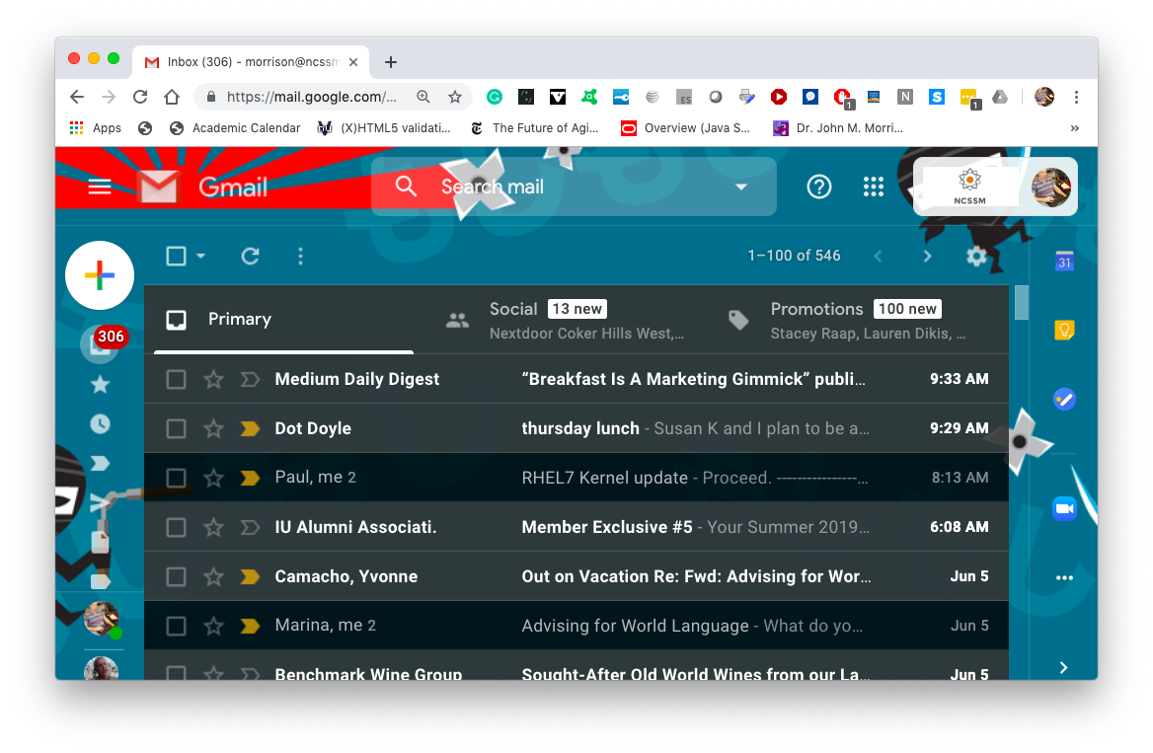
Task: Open the Google apps grid
Action: (x=873, y=187)
